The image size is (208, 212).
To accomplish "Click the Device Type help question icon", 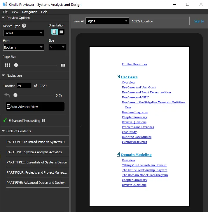I will 24,26.
